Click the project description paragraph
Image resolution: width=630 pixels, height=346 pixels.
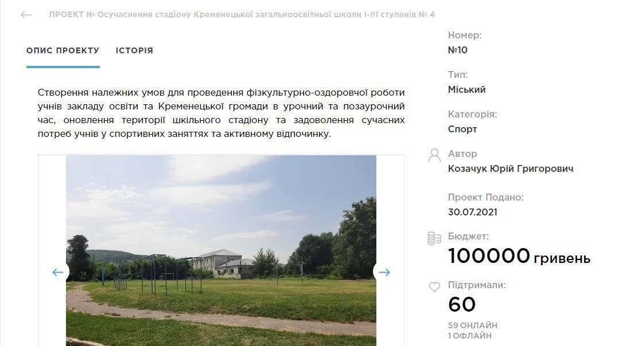click(221, 113)
